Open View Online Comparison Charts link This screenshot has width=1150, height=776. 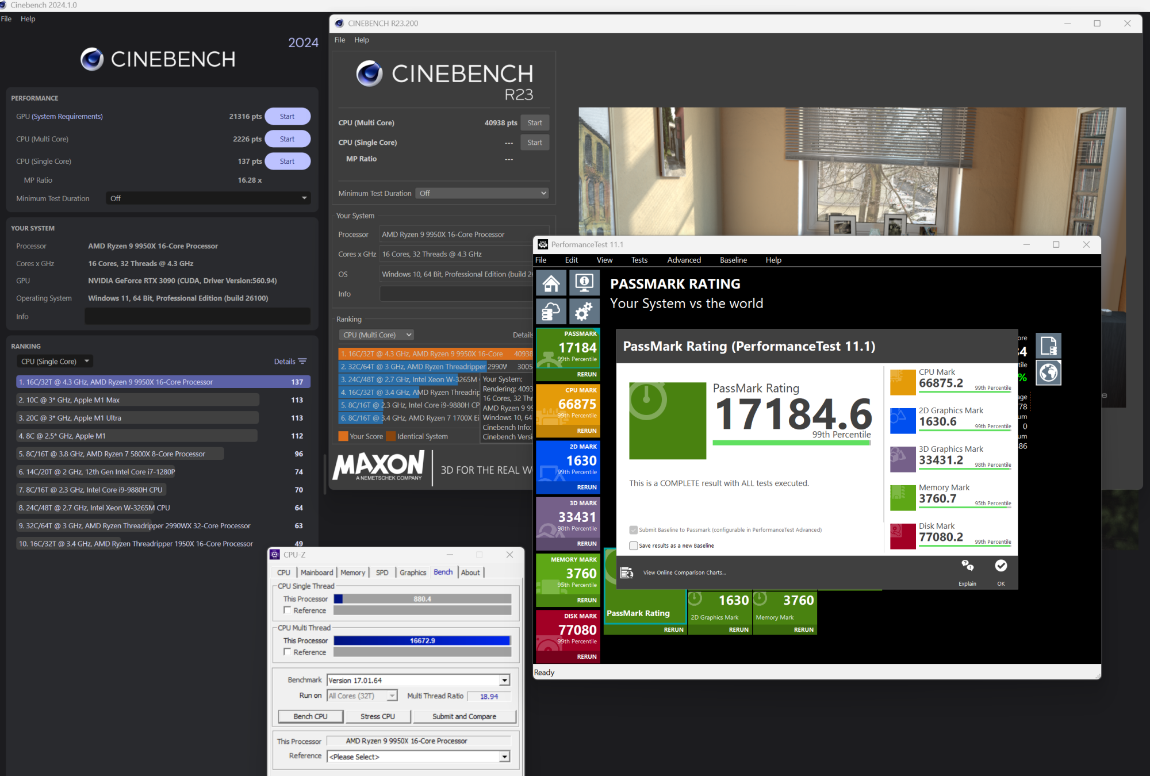tap(684, 573)
